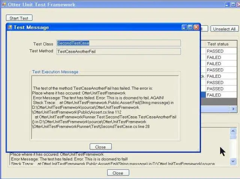
Task: Click the log scrollbar up arrow
Action: pos(233,131)
